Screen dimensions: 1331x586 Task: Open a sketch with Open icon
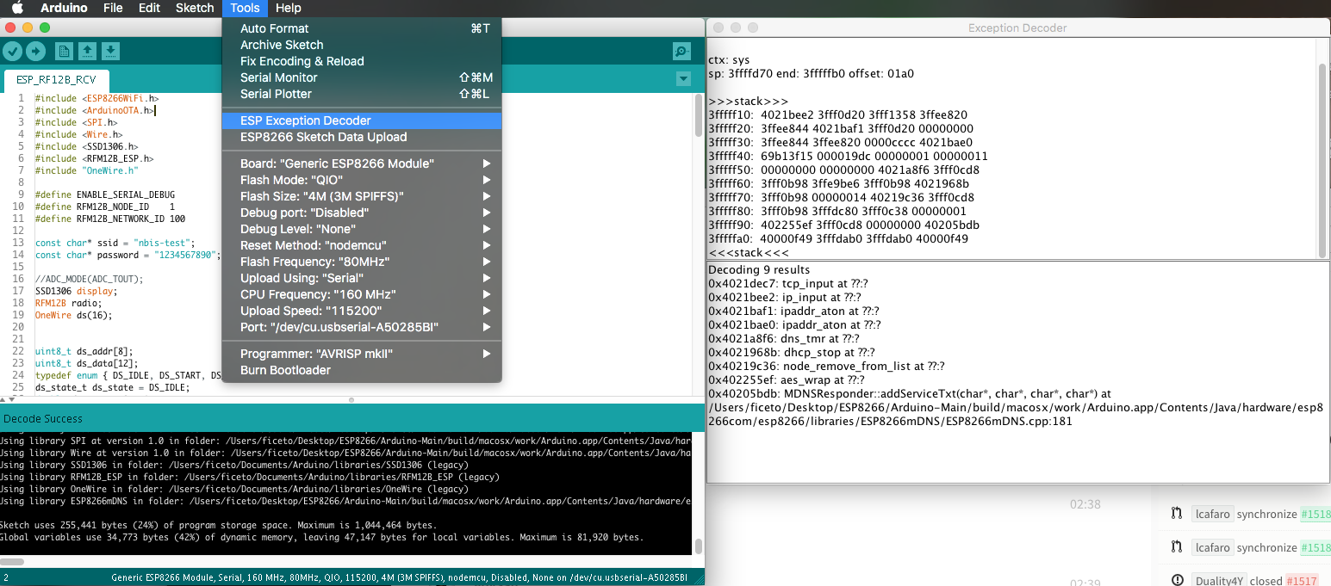[87, 52]
